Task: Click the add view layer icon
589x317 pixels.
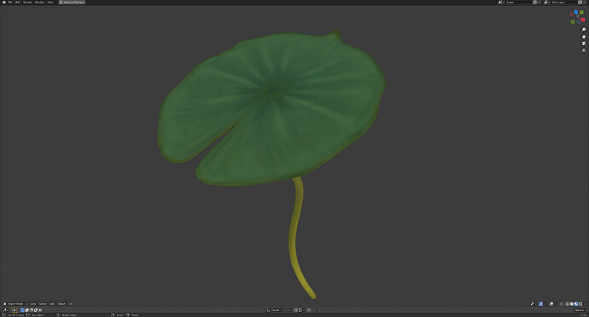Action: coord(580,3)
